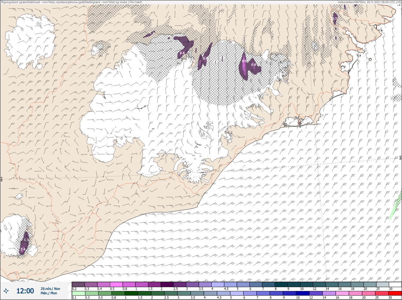The image size is (402, 300).
Task: Select upper legend swatch between 4 and 4.5
Action: 218,284
